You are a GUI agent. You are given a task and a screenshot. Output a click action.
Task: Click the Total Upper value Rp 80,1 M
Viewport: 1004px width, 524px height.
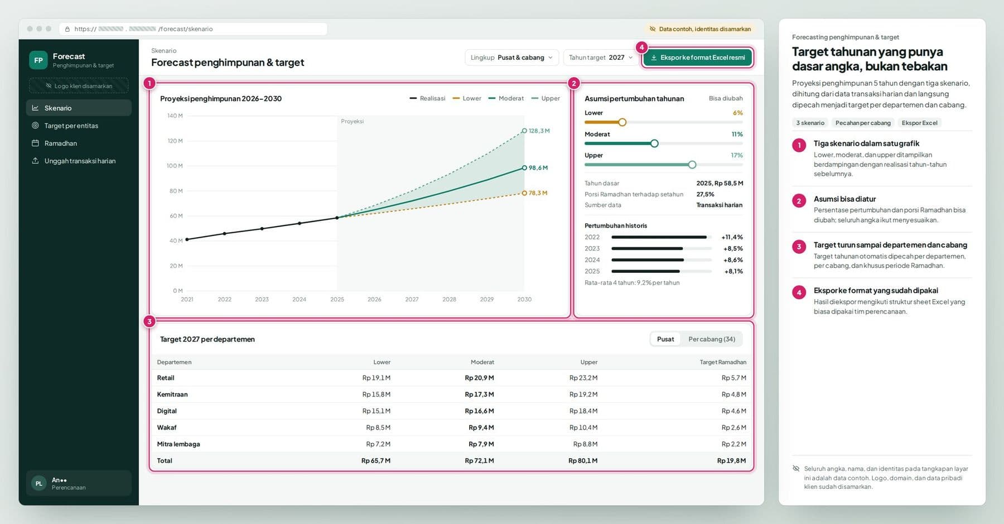point(583,461)
